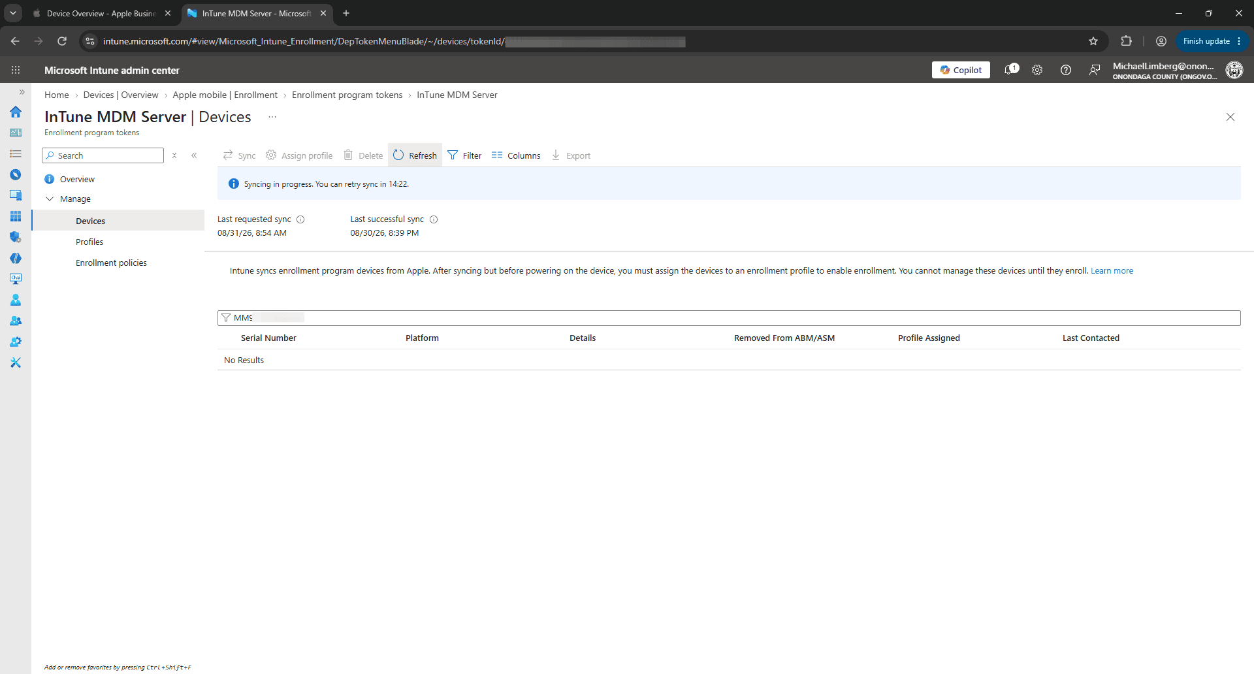Open the ellipsis more options by title
Screen dimensions: 1254x674
[x=272, y=117]
